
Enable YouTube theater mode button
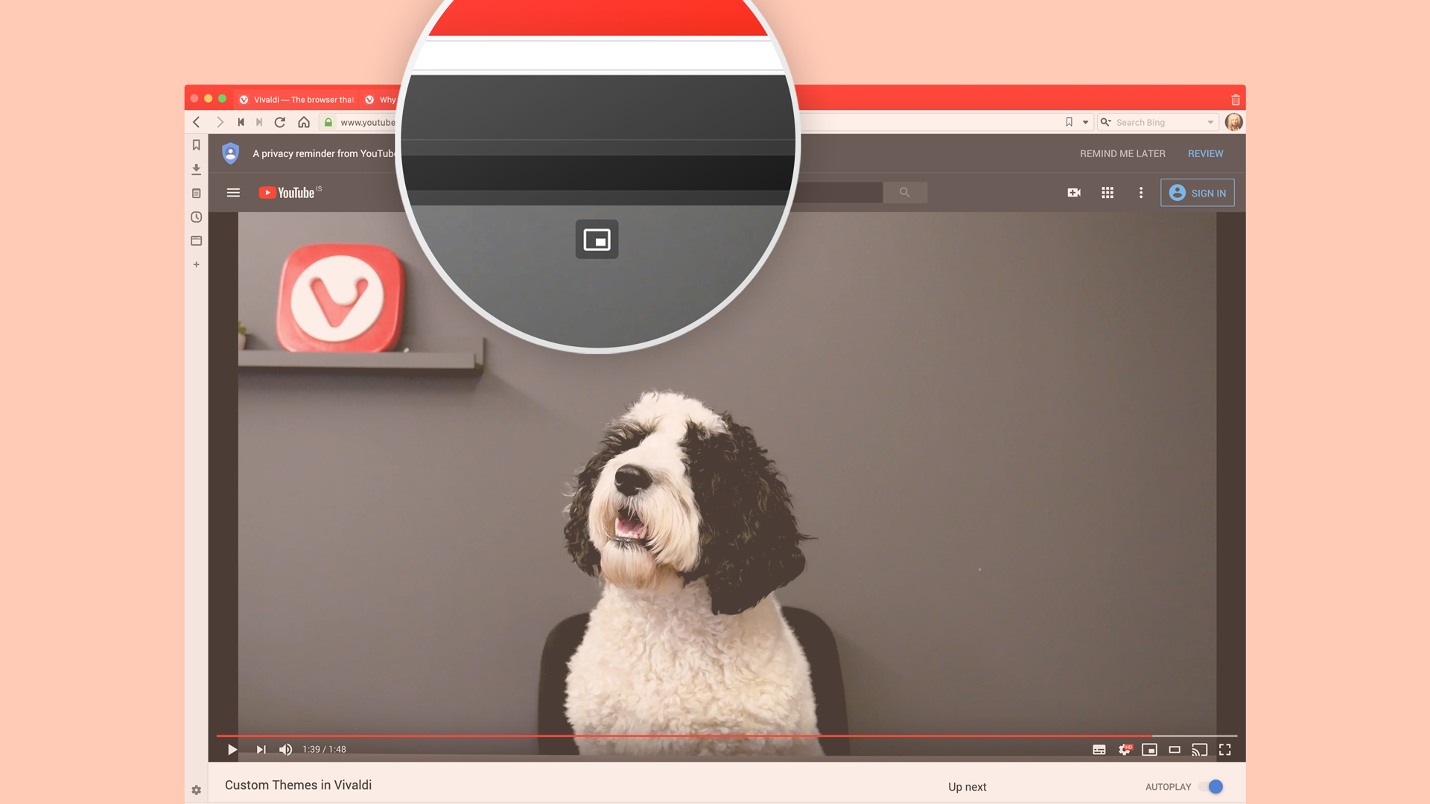click(x=1174, y=750)
